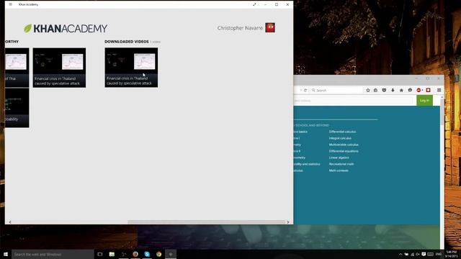Open Task View on the taskbar
461x259 pixels.
point(100,254)
